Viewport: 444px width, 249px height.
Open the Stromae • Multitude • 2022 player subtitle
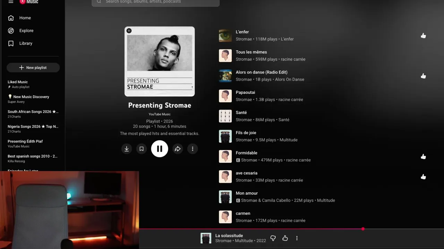(x=241, y=241)
